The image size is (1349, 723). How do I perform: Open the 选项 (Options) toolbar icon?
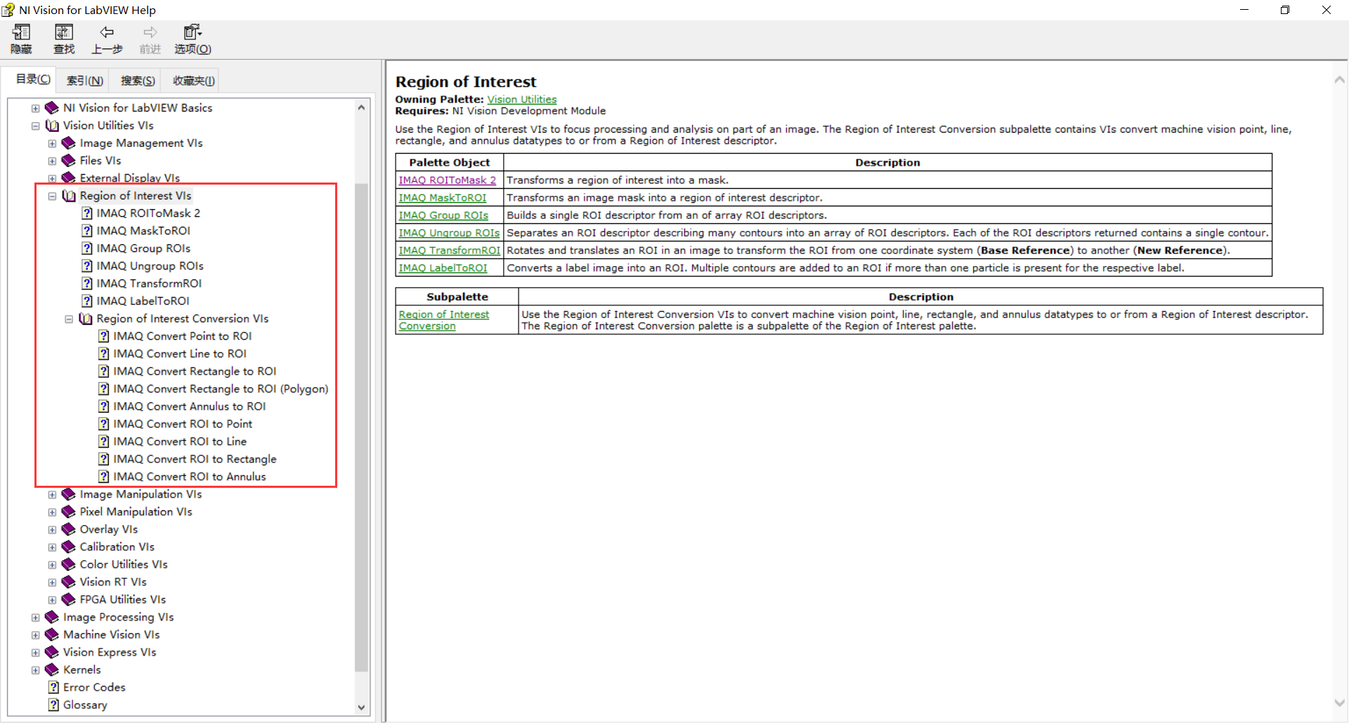(193, 39)
